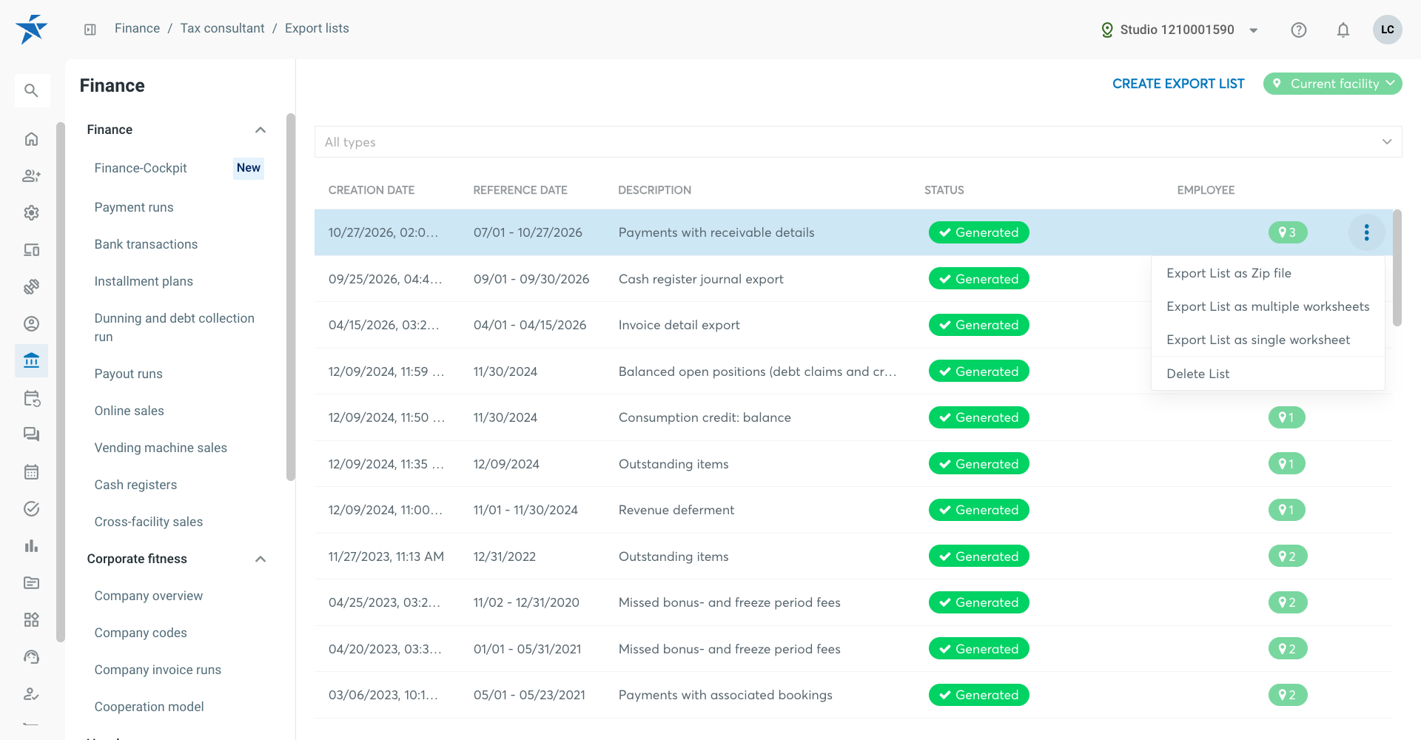Choose Delete List from the menu

pos(1268,374)
